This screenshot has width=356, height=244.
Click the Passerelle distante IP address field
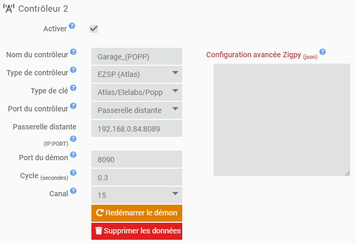[137, 128]
